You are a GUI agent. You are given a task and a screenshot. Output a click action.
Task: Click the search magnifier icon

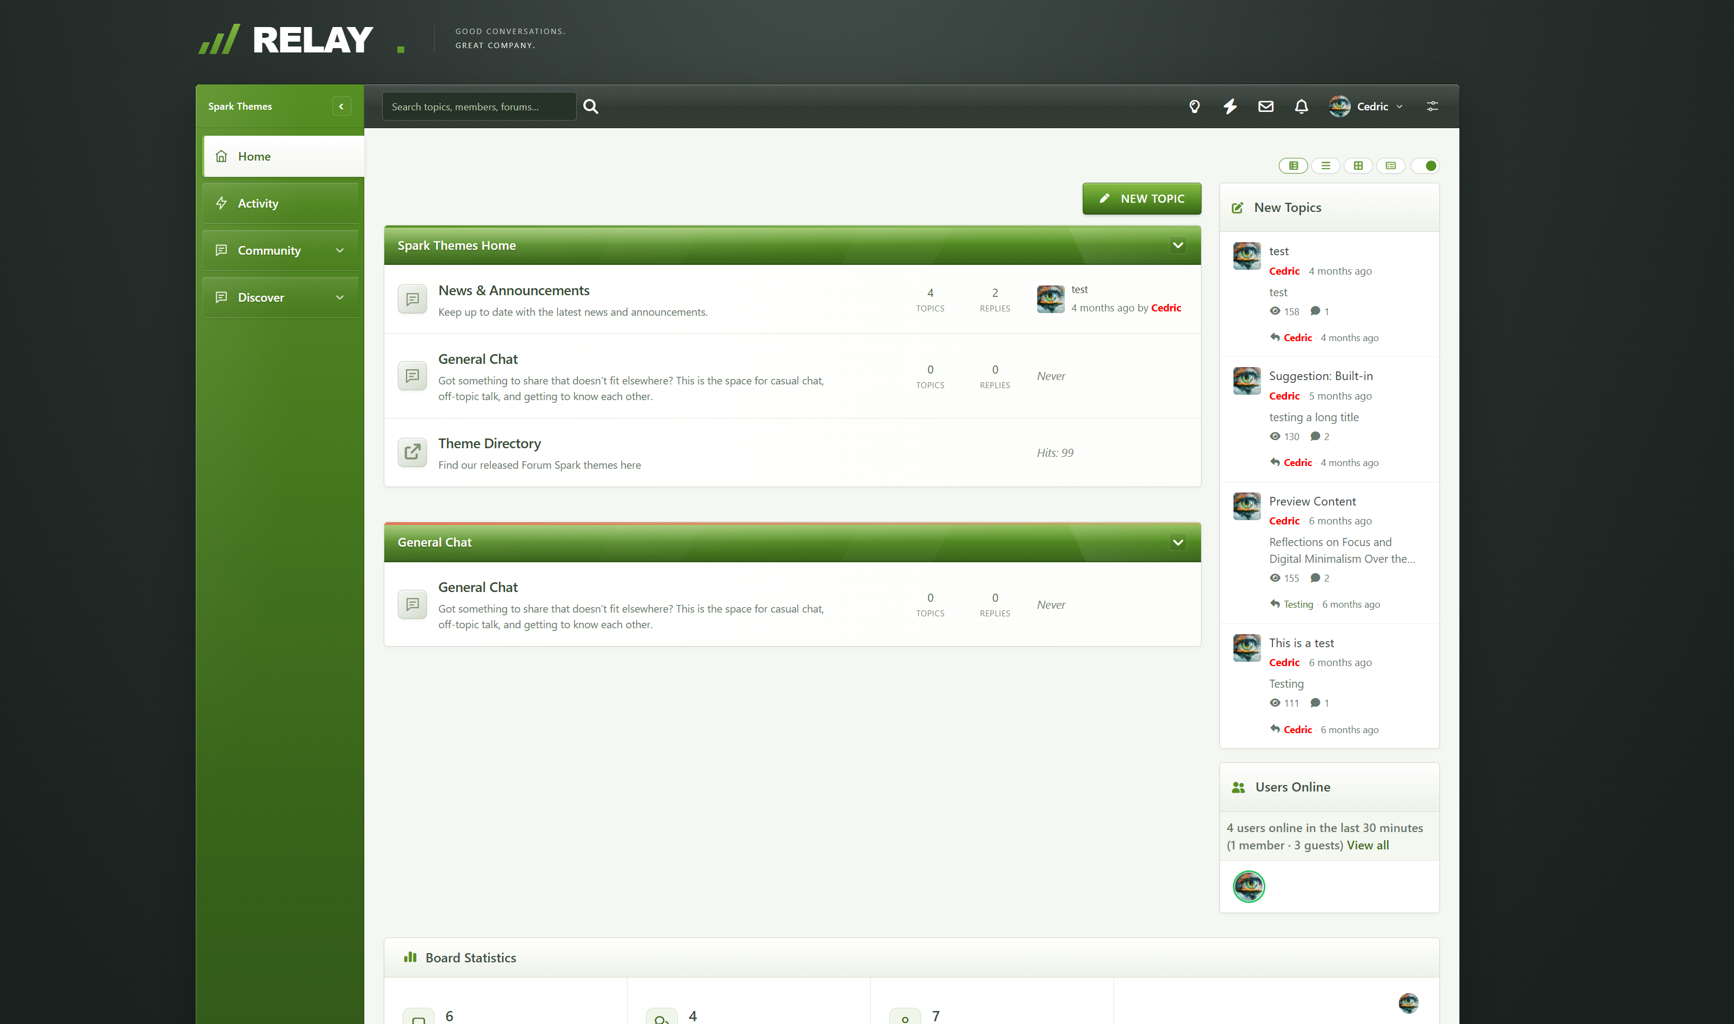pos(590,107)
